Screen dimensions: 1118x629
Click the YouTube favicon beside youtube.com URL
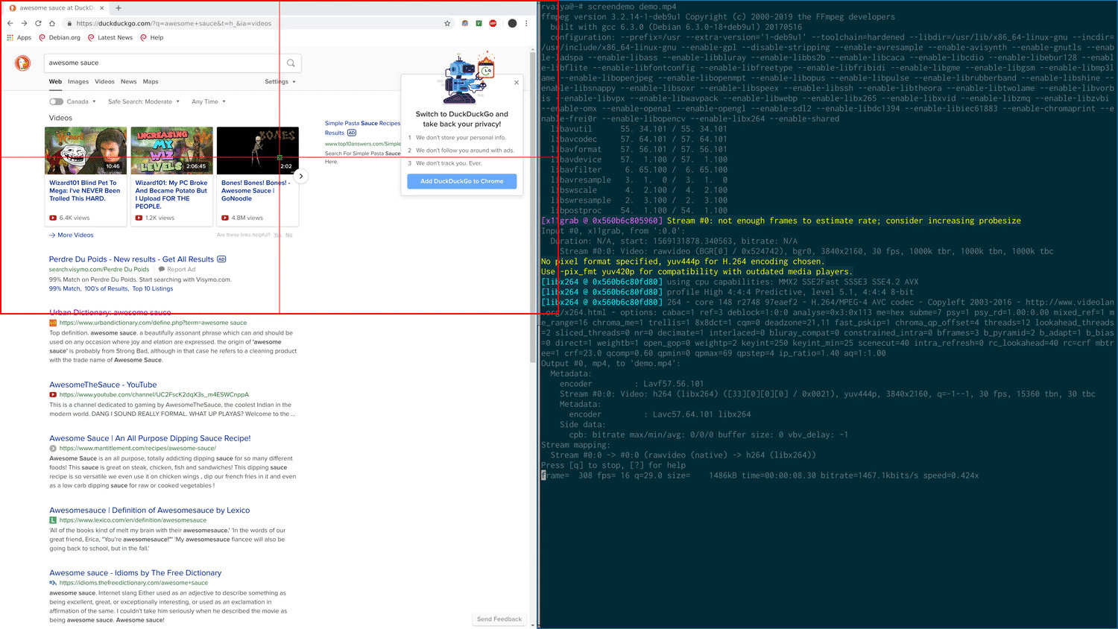click(x=53, y=395)
